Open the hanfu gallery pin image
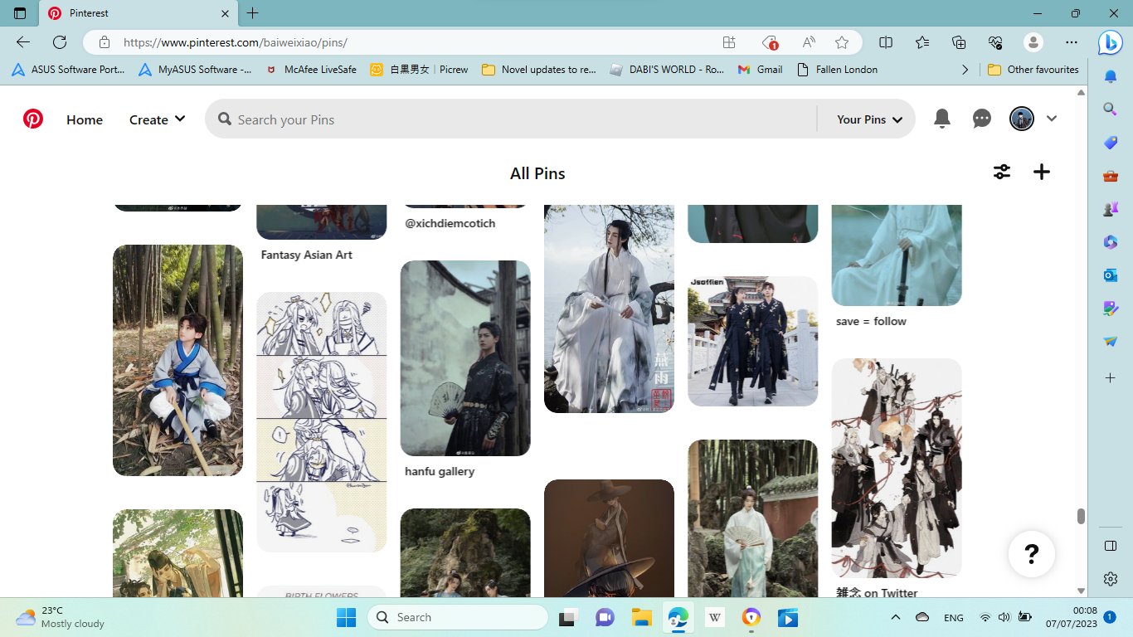This screenshot has height=637, width=1133. (x=465, y=358)
